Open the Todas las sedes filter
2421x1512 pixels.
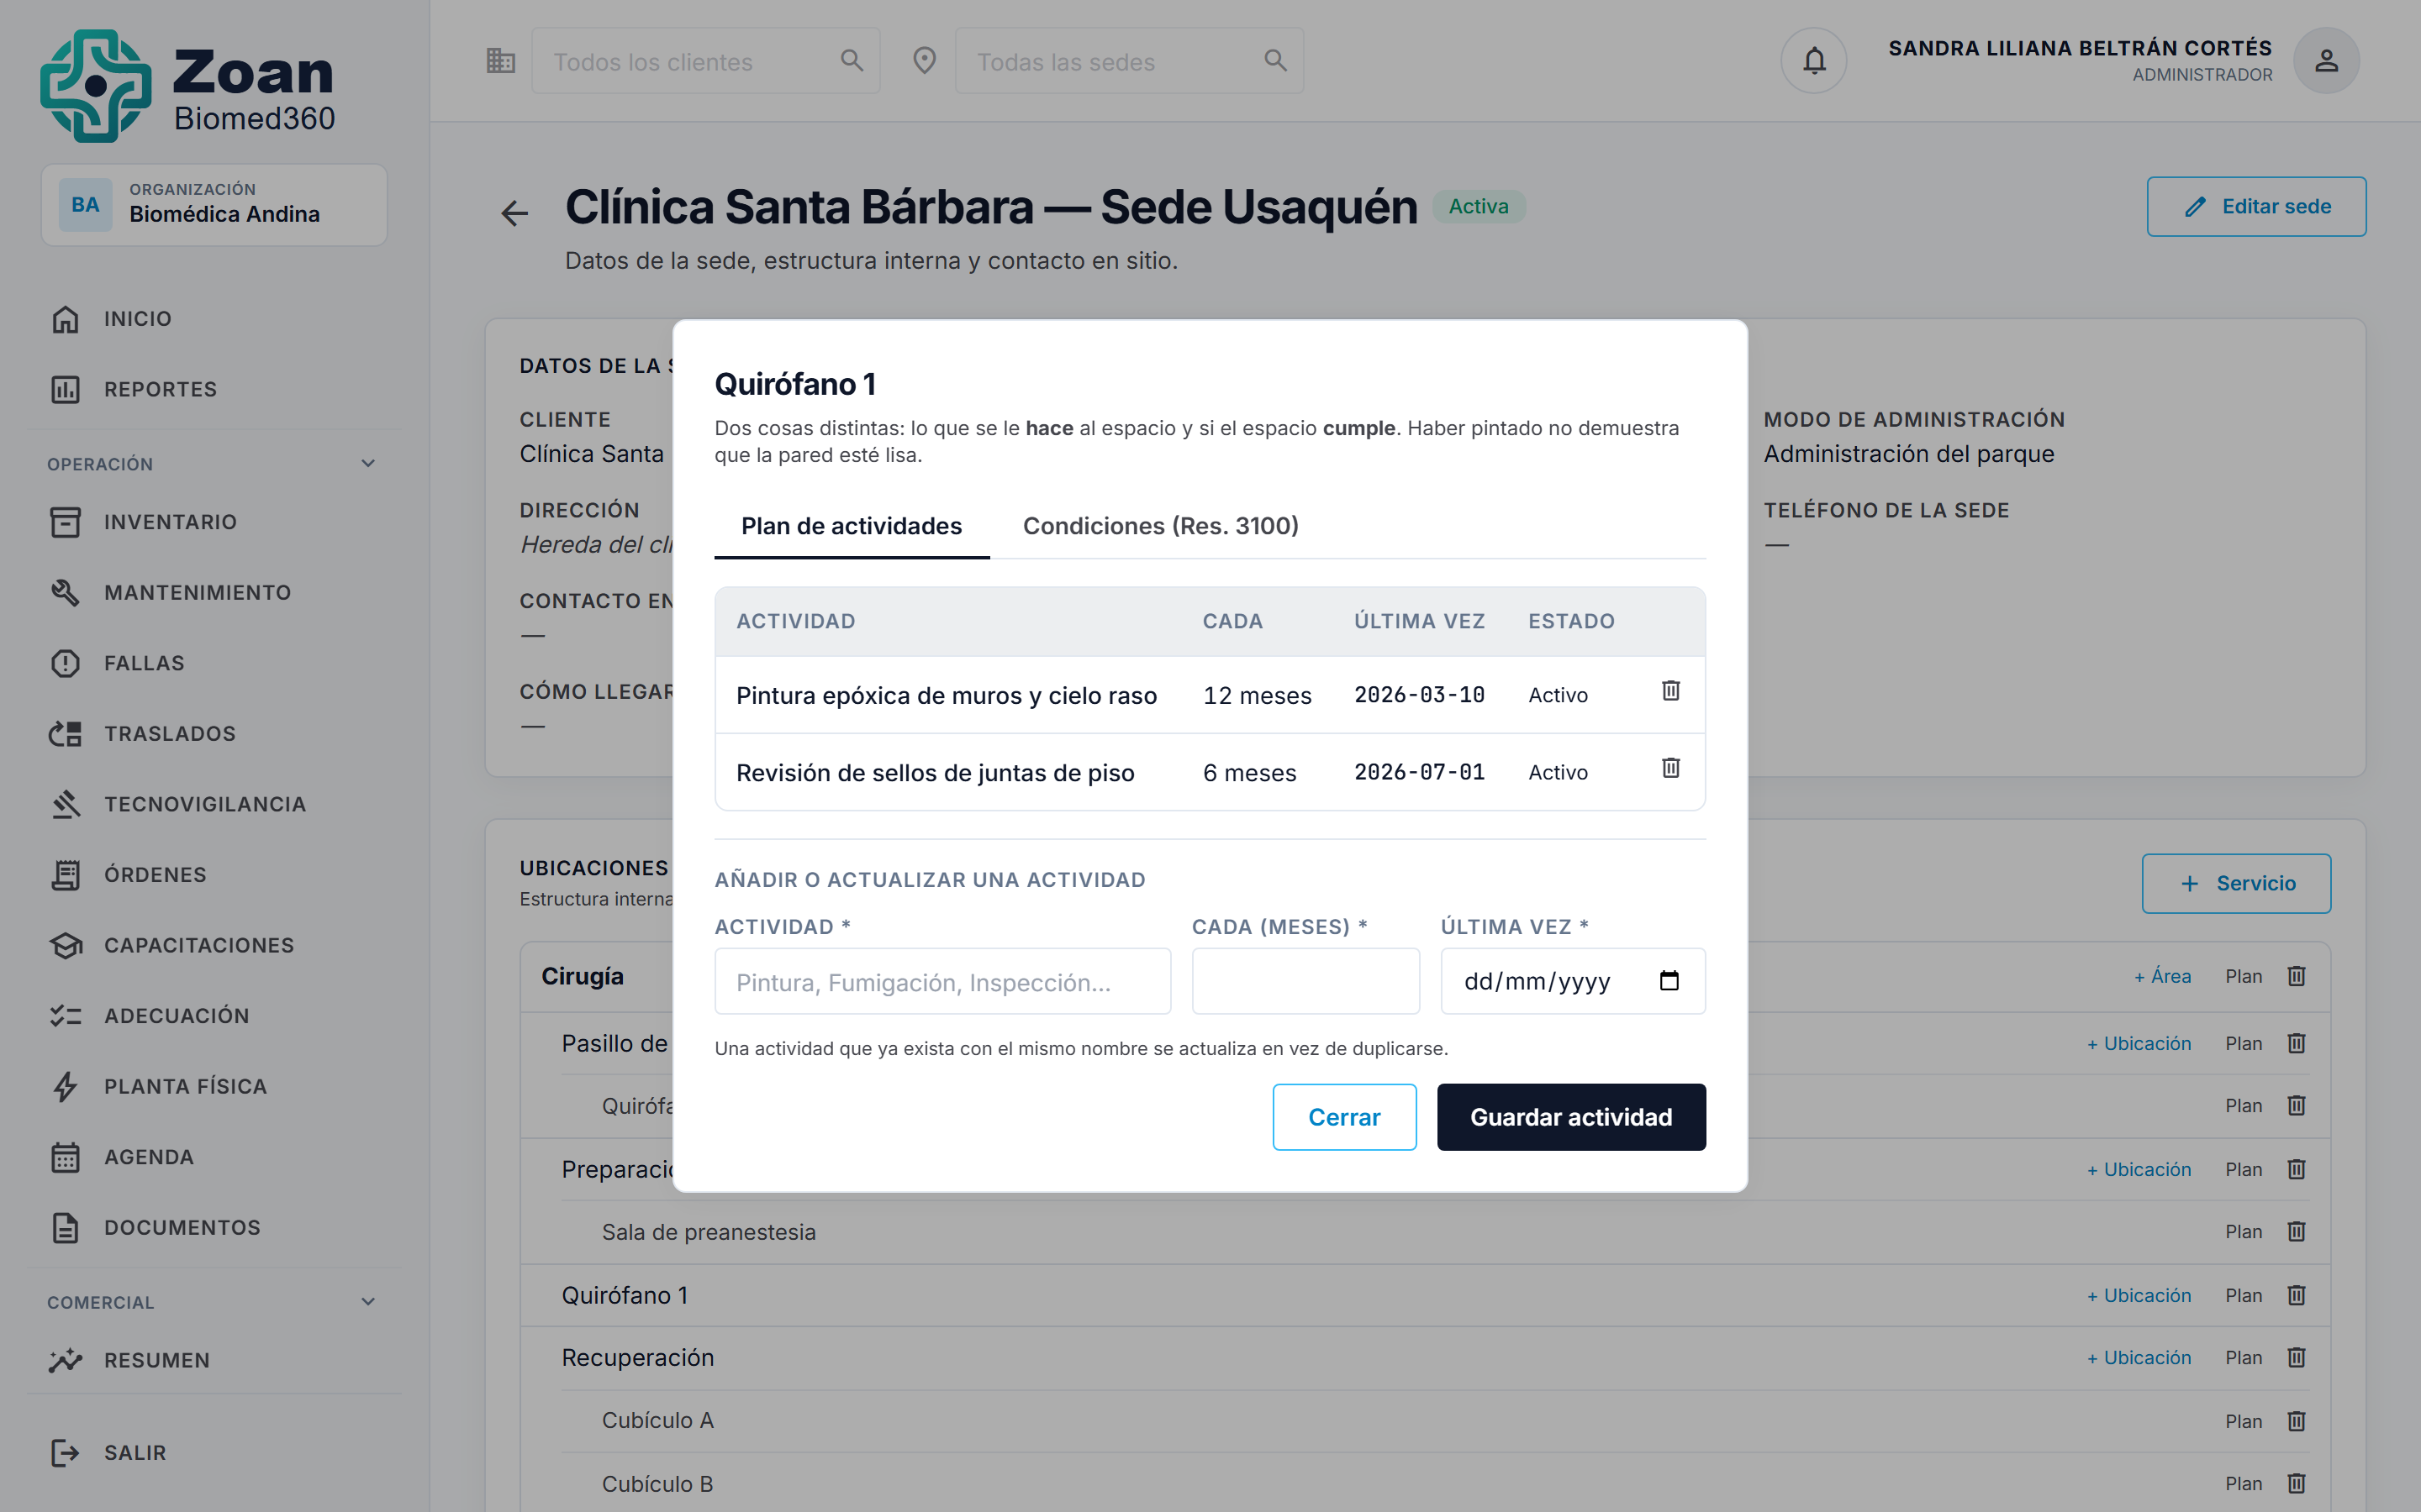(x=1130, y=61)
